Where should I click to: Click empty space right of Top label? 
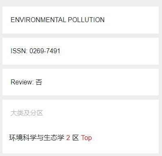(x=125, y=138)
